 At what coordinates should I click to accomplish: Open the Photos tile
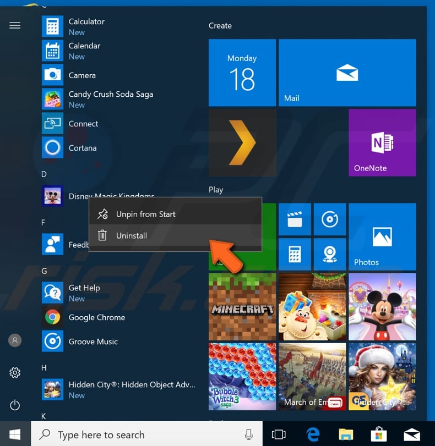[x=382, y=236]
